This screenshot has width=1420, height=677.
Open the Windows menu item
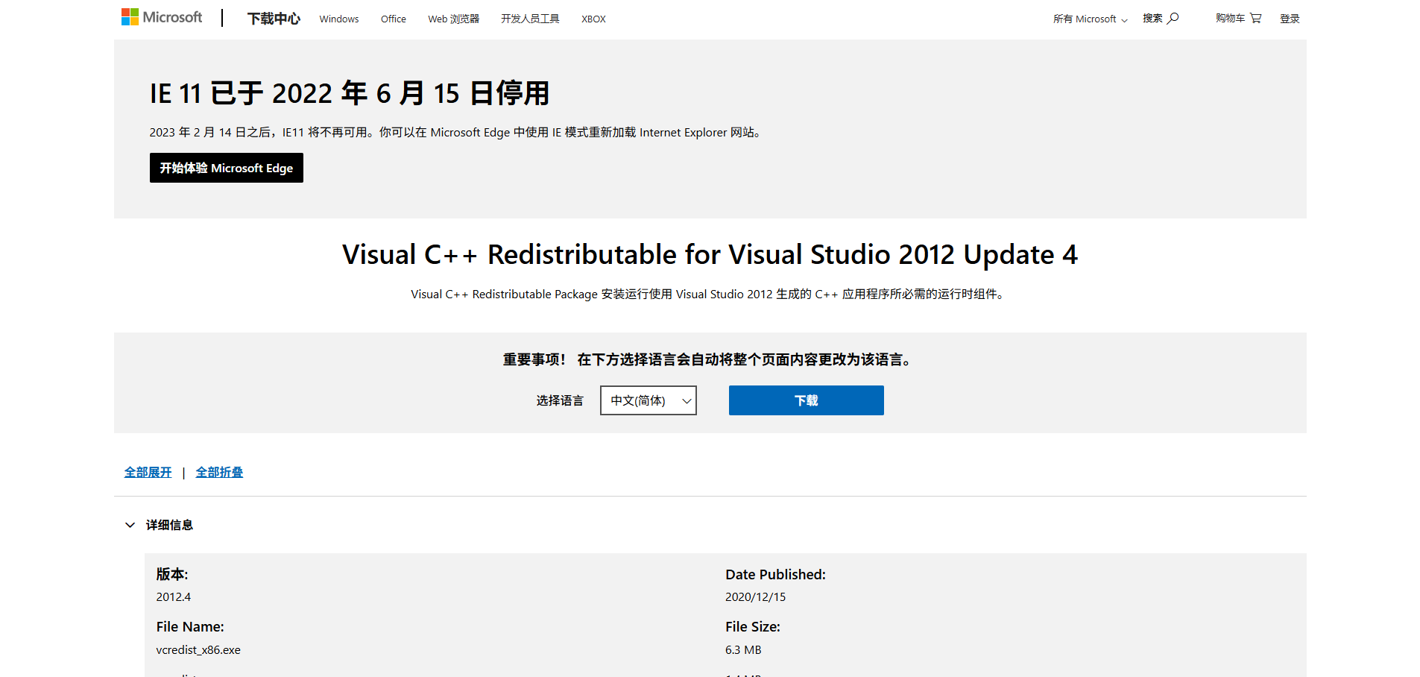point(339,19)
